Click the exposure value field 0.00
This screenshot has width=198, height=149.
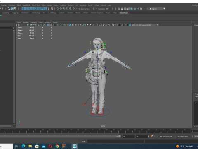tap(117, 25)
